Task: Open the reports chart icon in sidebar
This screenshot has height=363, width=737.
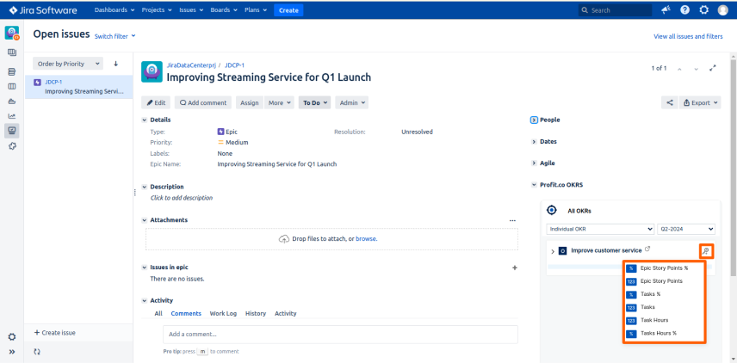Action: pyautogui.click(x=12, y=116)
